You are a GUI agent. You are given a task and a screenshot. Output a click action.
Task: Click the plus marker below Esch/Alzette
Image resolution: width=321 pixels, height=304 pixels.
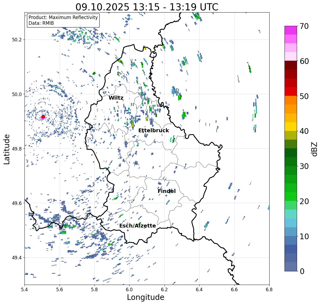point(128,230)
